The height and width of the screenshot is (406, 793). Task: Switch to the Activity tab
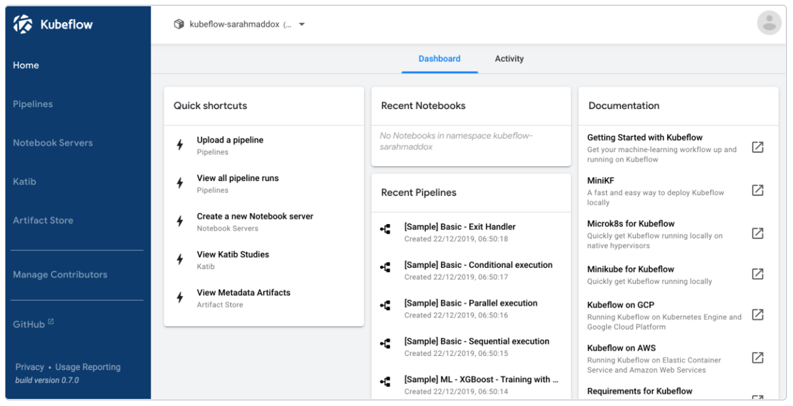[x=509, y=59]
